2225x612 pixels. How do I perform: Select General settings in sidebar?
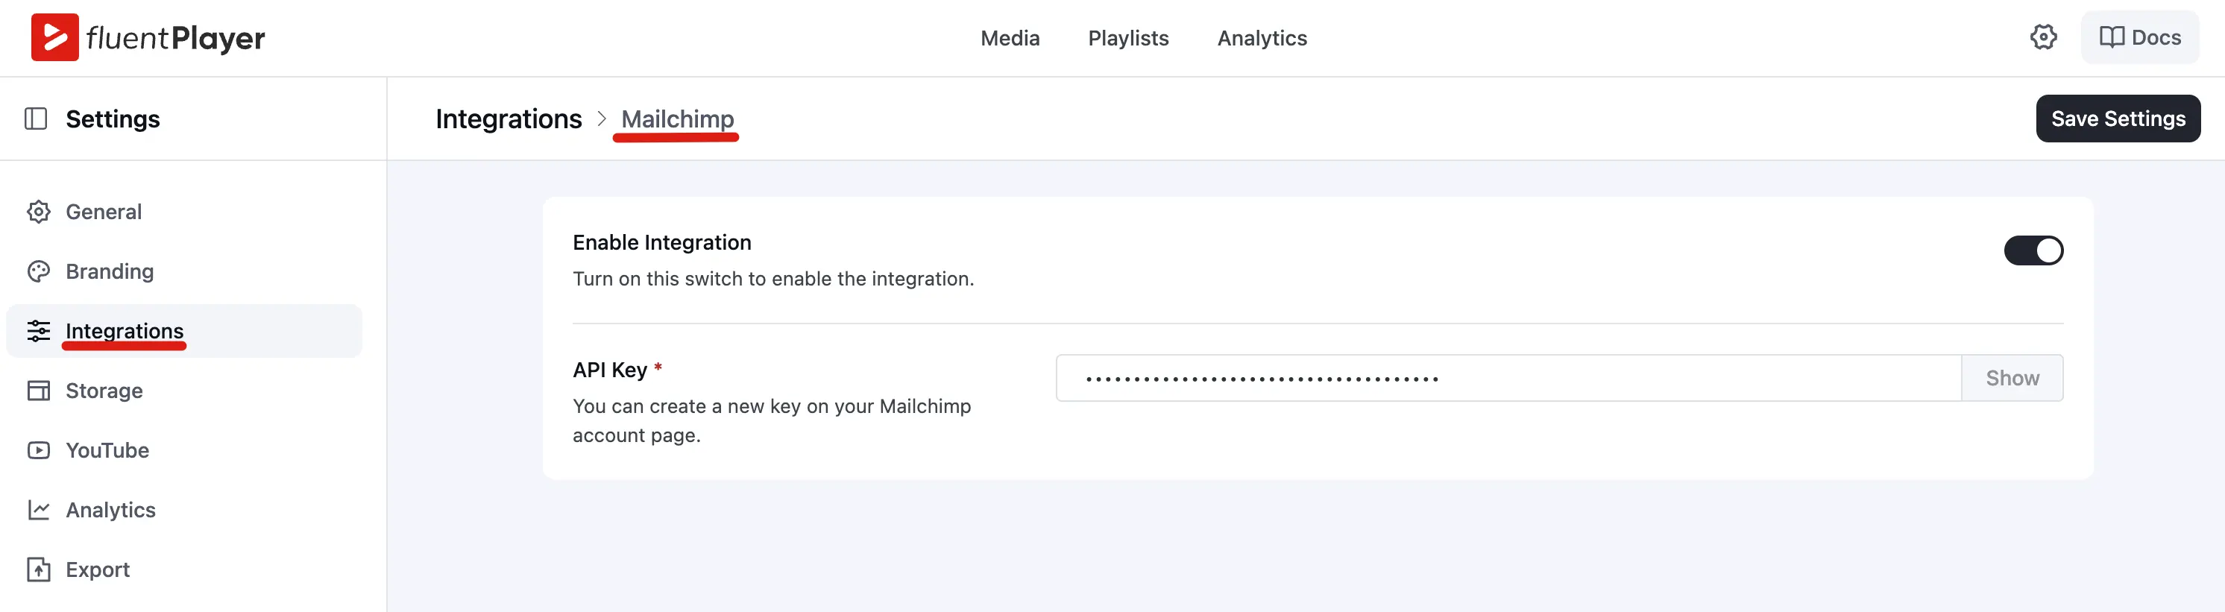[x=184, y=212]
